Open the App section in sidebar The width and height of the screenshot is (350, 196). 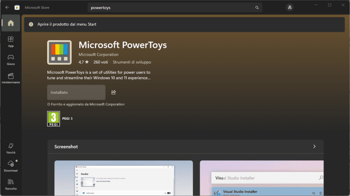pos(11,41)
